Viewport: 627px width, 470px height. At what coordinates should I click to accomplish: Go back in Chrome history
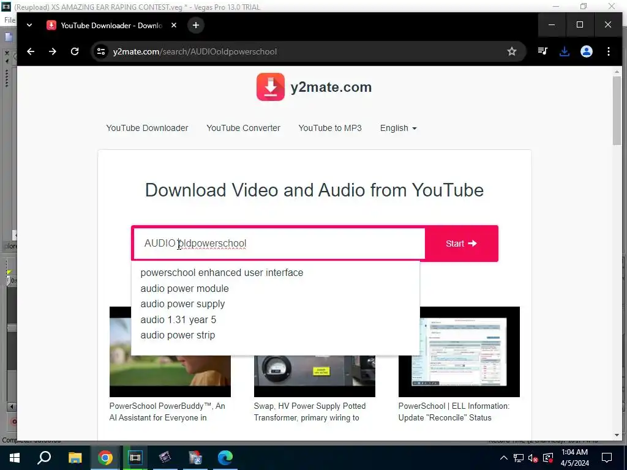coord(31,51)
